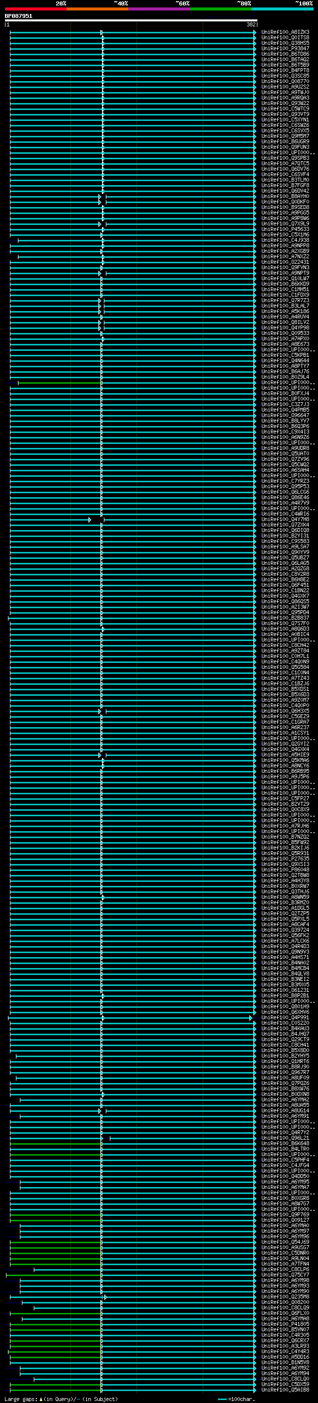Click the UniRef100_Q08770 label
Screen dimensions: 318x1403
click(x=285, y=81)
